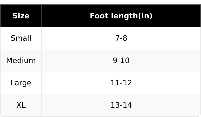Sort the table by Foot length heading
The width and height of the screenshot is (201, 117).
(x=121, y=16)
